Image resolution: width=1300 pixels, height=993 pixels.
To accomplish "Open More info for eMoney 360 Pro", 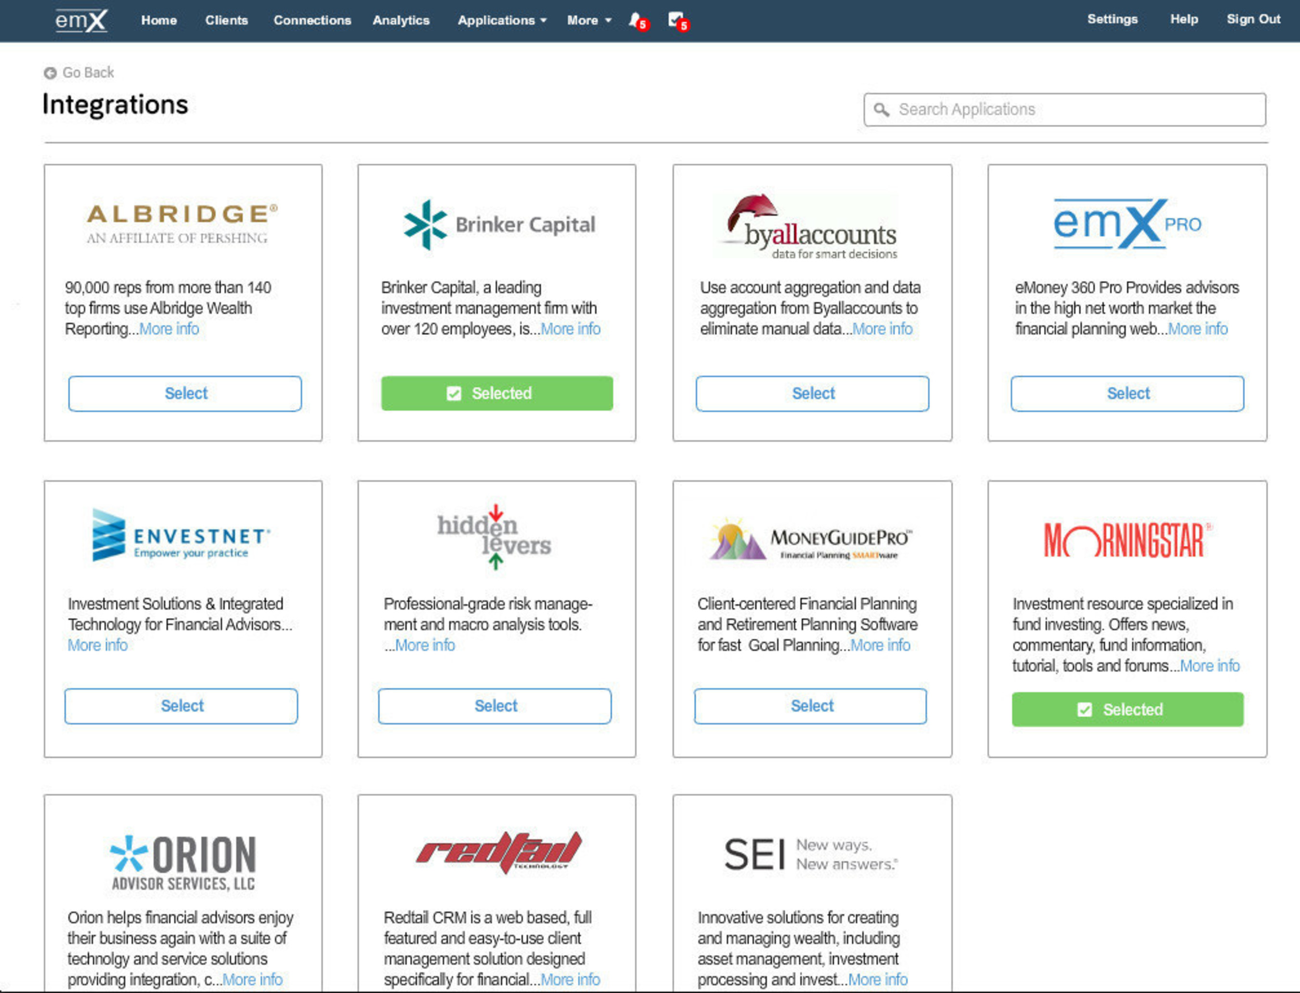I will pyautogui.click(x=1198, y=329).
